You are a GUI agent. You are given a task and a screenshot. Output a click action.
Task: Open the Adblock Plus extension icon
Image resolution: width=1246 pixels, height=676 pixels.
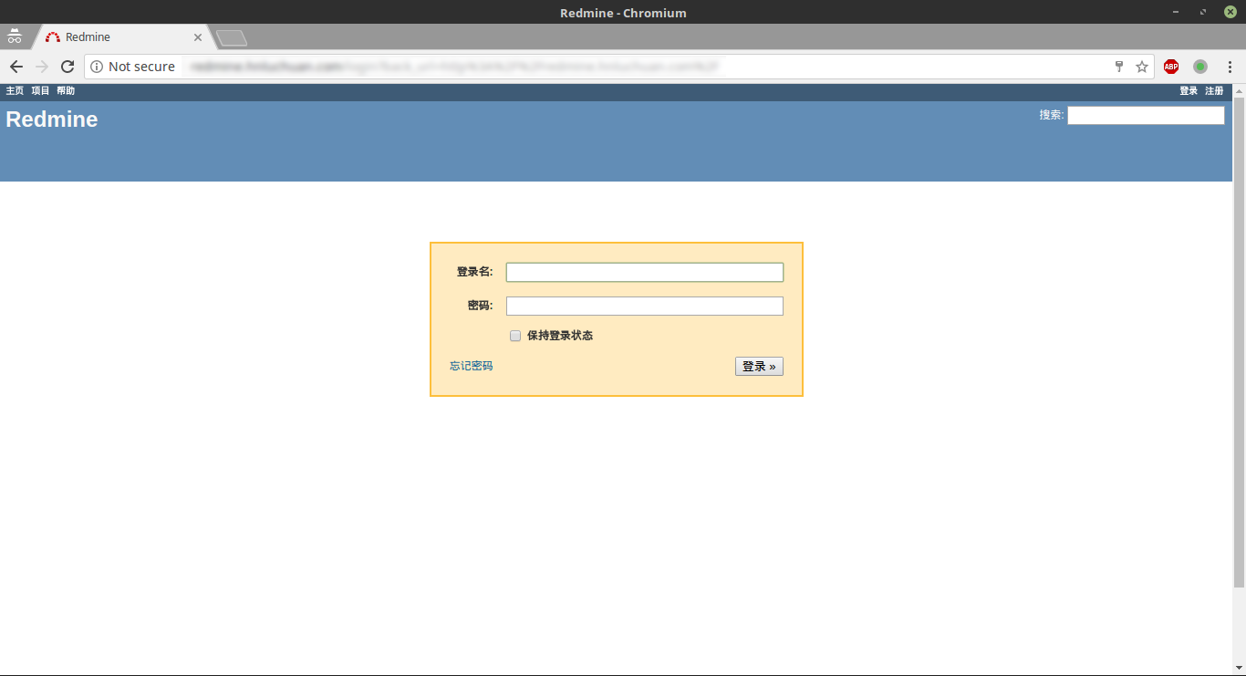1171,67
